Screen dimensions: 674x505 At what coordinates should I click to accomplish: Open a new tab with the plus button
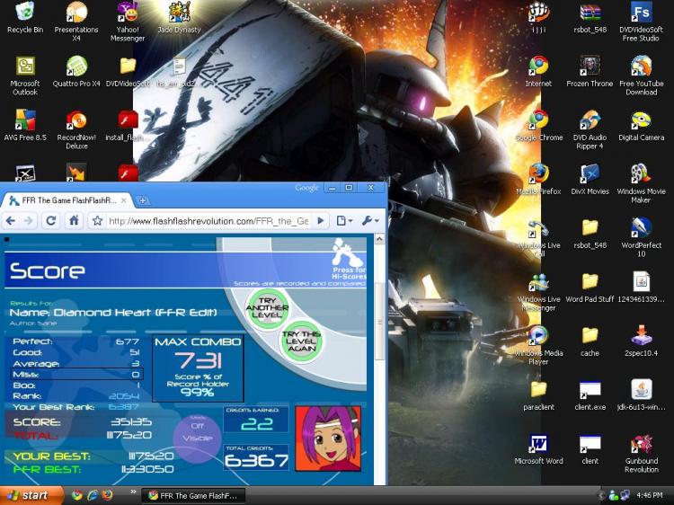(142, 200)
